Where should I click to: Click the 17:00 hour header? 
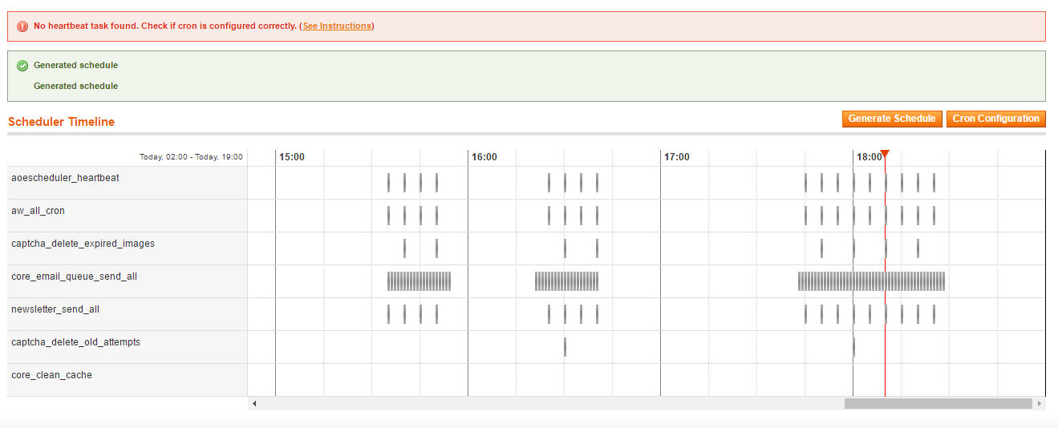click(x=677, y=157)
